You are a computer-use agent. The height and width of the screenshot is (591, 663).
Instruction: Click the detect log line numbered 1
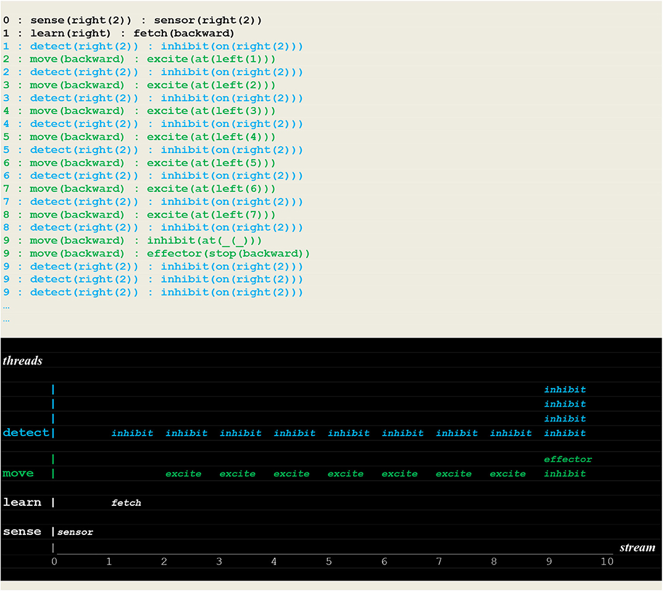[153, 46]
